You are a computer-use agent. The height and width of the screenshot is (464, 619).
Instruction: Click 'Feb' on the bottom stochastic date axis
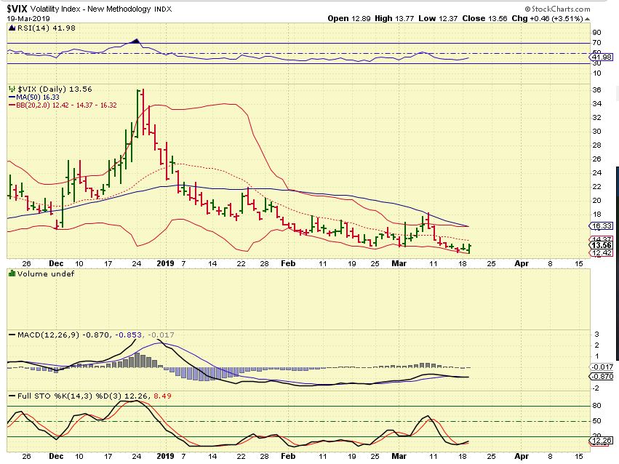[x=288, y=456]
